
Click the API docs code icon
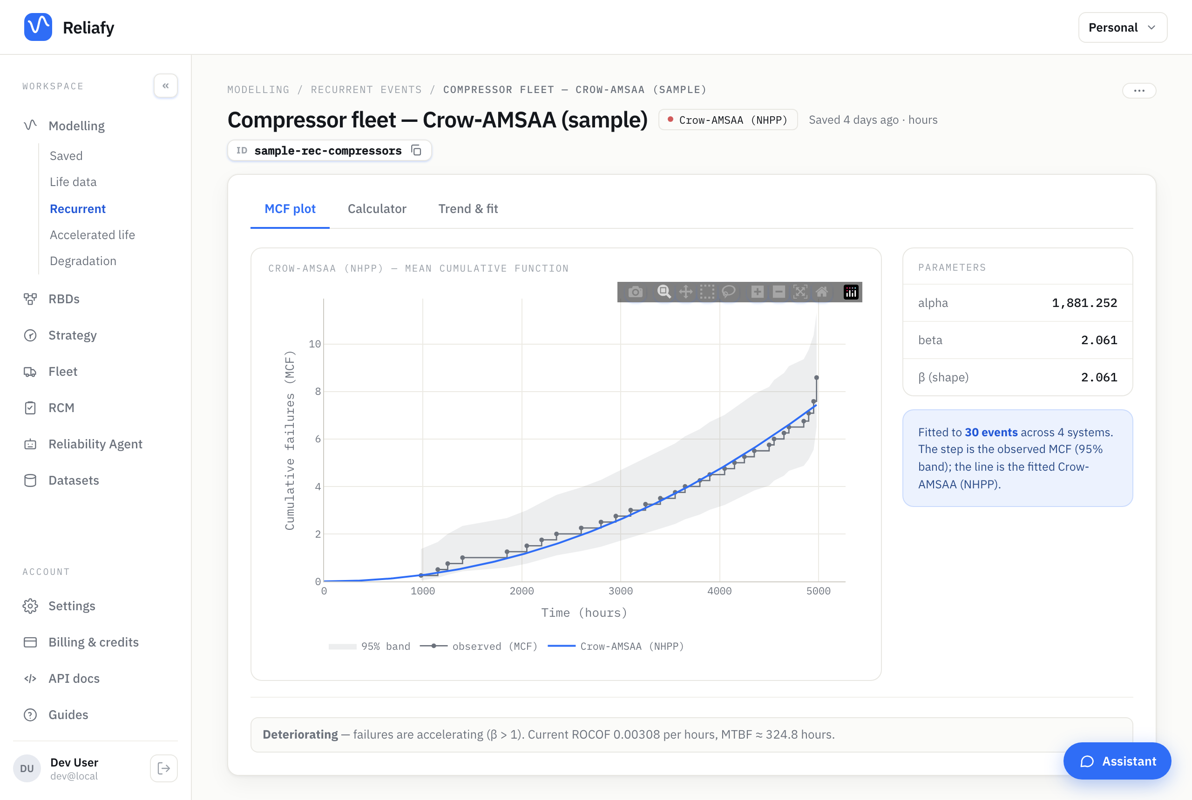30,678
